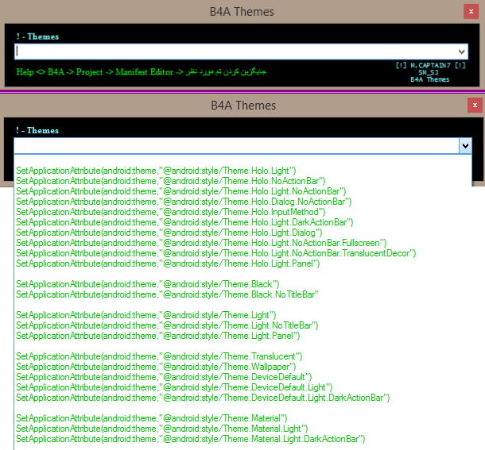
Task: Pick the Theme.Material.Light entry
Action: tap(162, 429)
